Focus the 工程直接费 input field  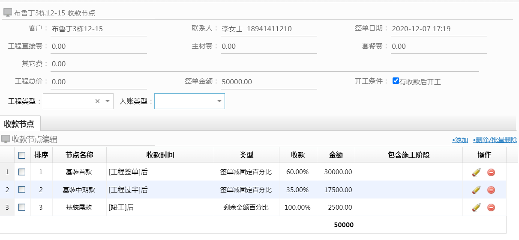coord(99,46)
